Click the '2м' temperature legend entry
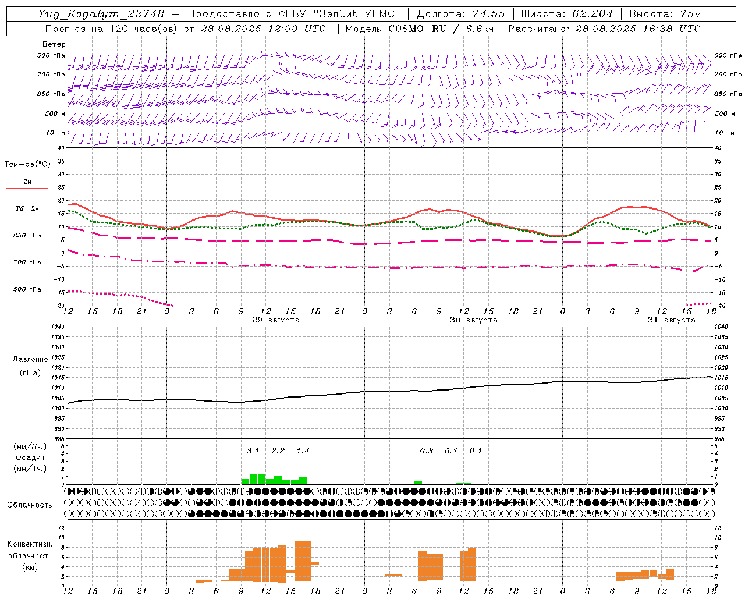Screen dimensions: 745x596 pos(27,182)
